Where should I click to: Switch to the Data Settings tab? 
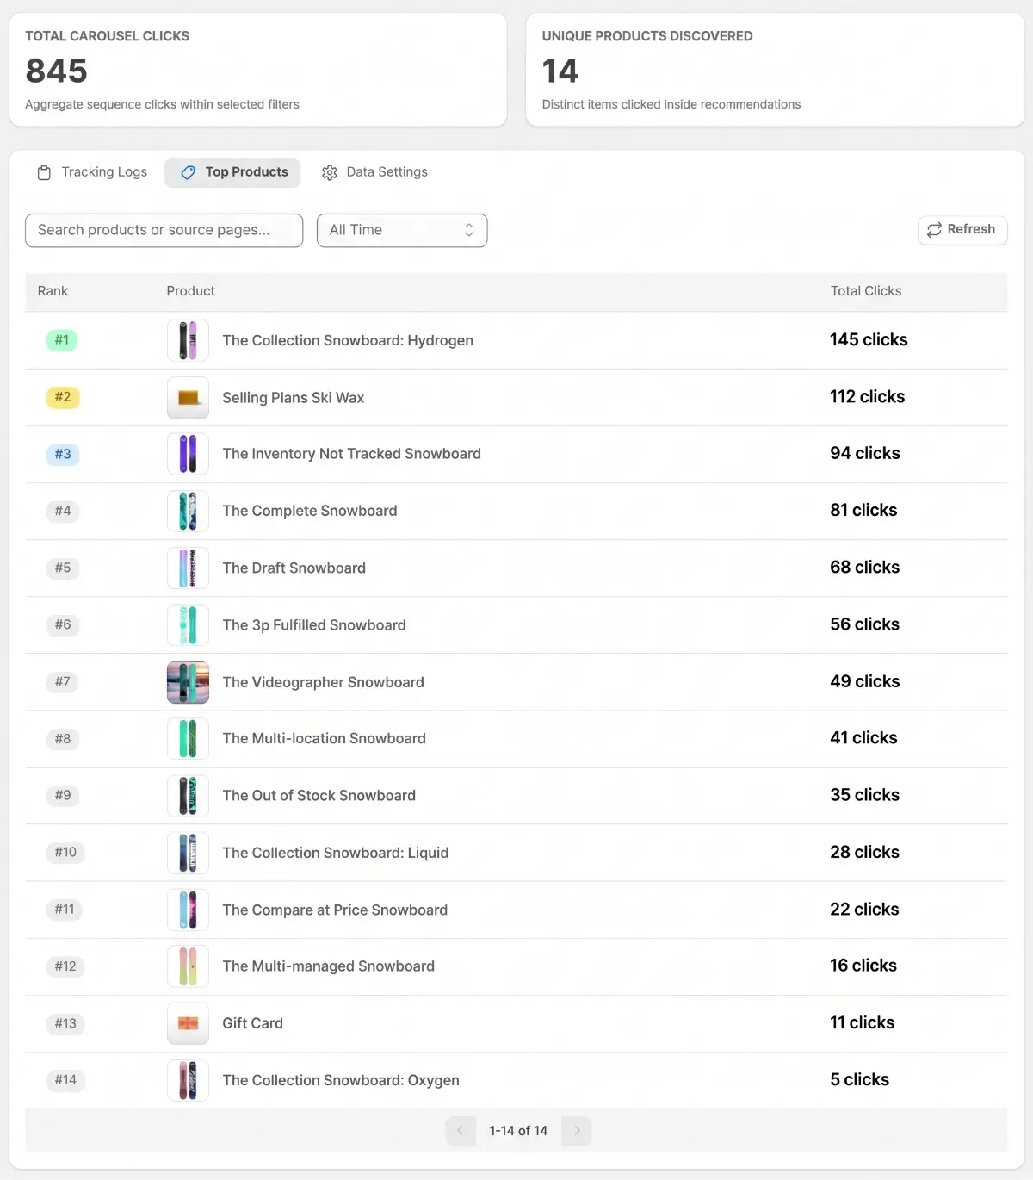coord(374,172)
